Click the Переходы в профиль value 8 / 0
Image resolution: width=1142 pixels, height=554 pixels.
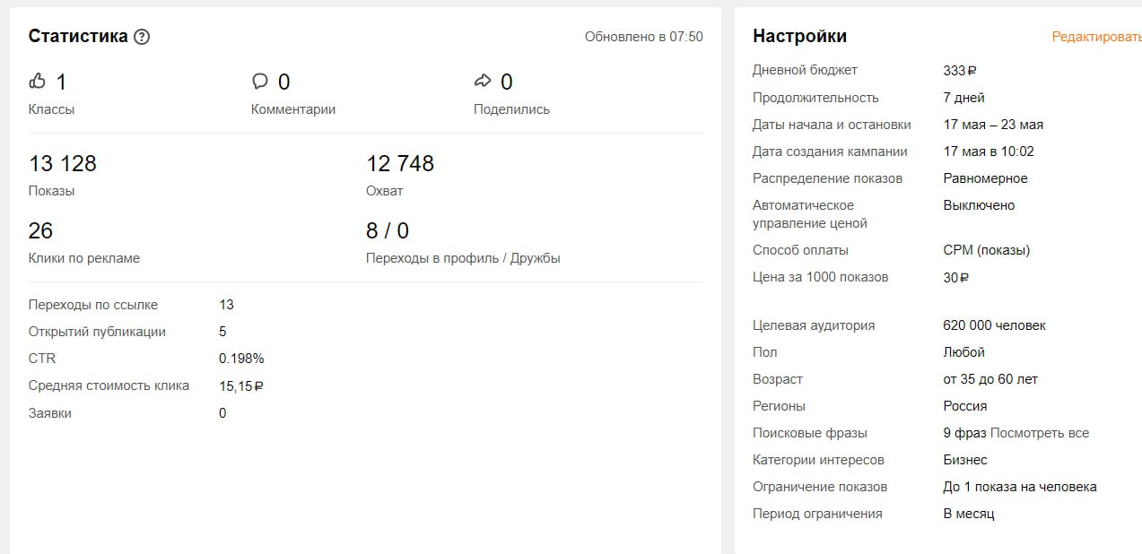[x=388, y=231]
